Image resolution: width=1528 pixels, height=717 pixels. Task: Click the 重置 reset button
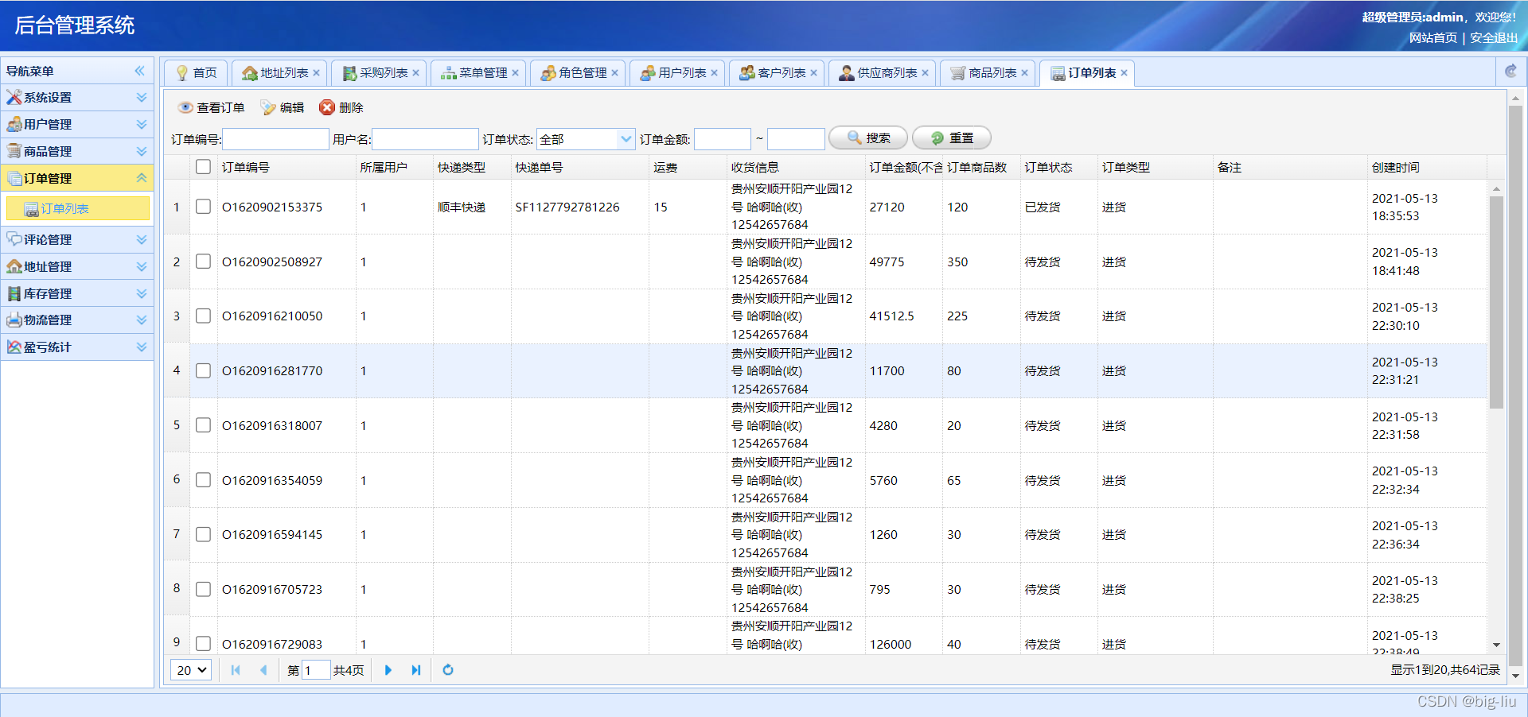952,138
